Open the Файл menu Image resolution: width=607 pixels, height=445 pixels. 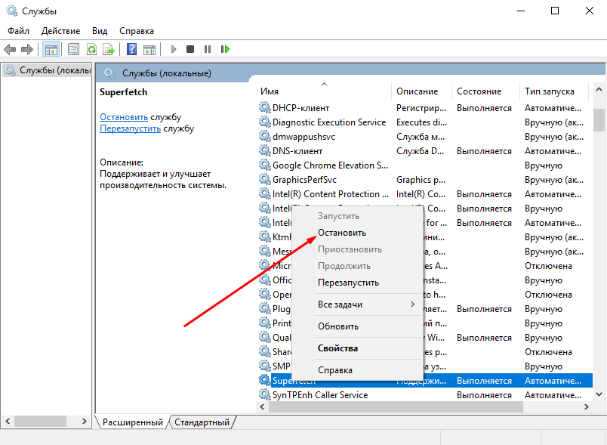tap(18, 31)
